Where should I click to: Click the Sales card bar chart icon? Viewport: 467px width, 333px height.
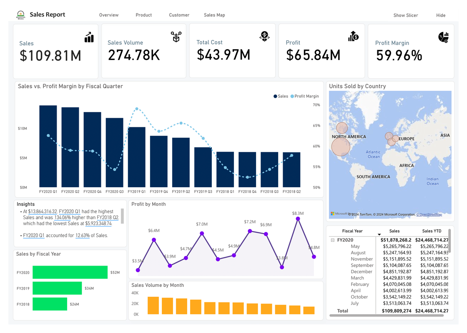point(89,37)
